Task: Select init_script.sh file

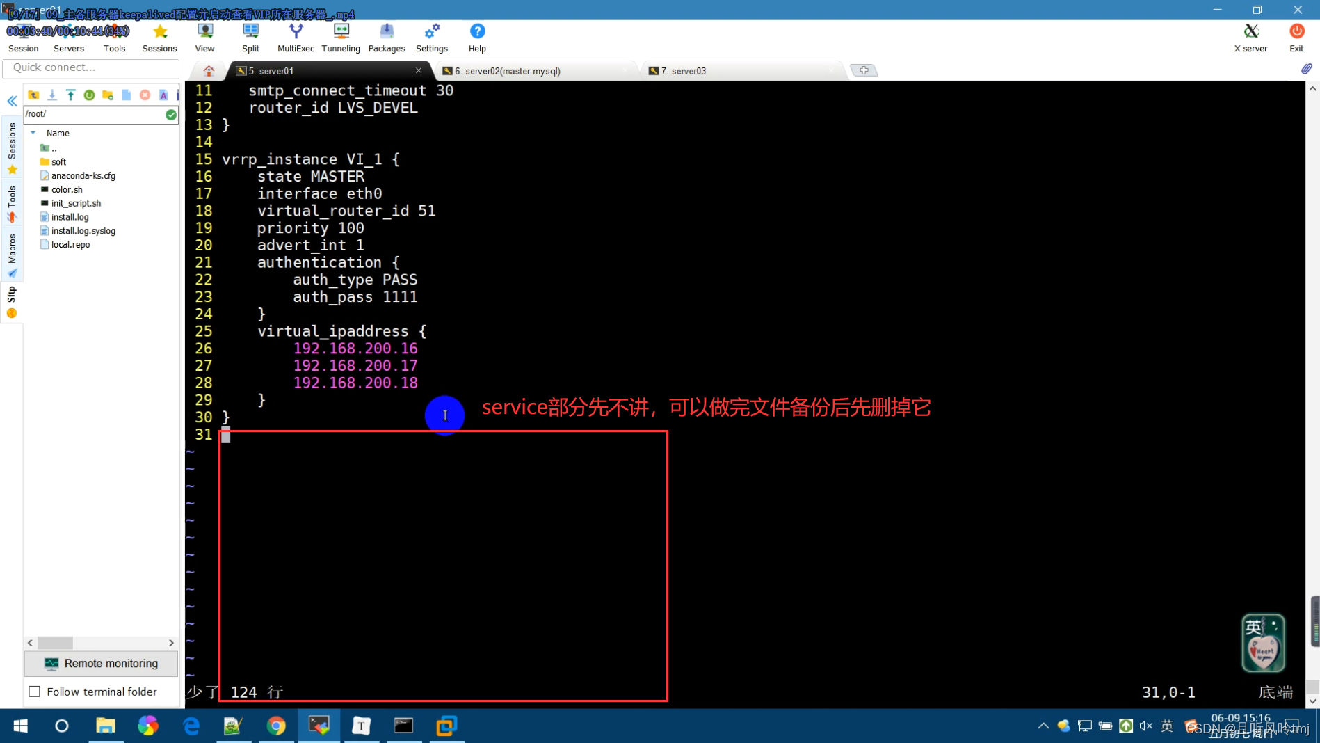Action: click(x=76, y=203)
